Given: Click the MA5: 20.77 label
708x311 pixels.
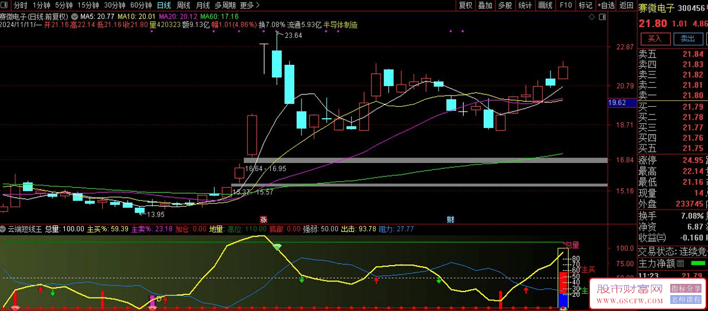Looking at the screenshot, I should 97,16.
